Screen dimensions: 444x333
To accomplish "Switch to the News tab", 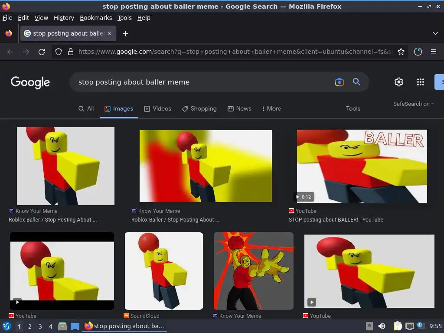I will (239, 109).
